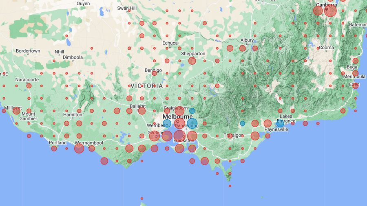Click the Bordertown label
The image size is (367, 206).
(x=28, y=51)
